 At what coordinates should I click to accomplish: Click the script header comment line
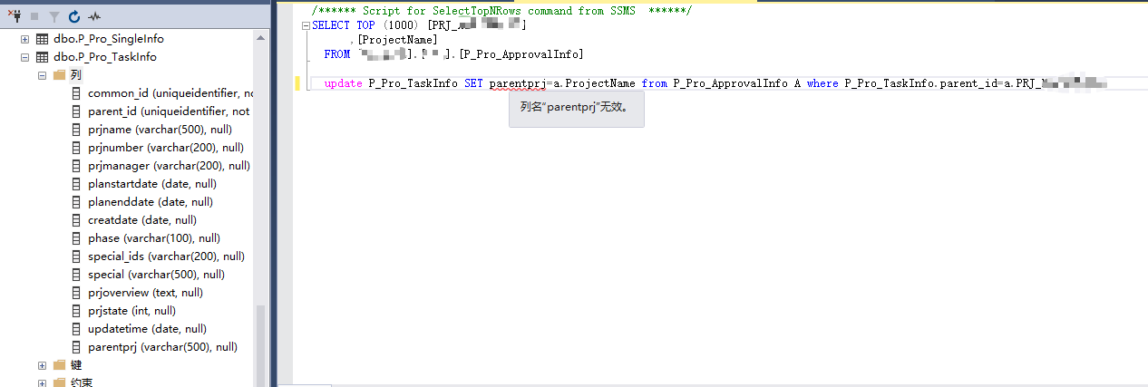501,11
